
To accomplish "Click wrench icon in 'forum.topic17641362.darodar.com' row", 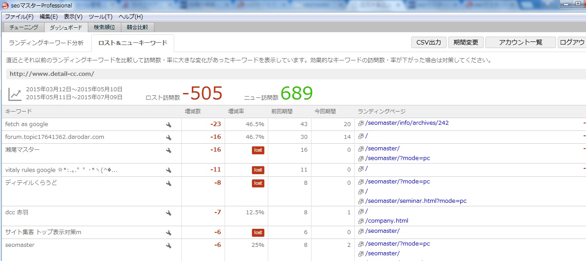I will pos(169,138).
